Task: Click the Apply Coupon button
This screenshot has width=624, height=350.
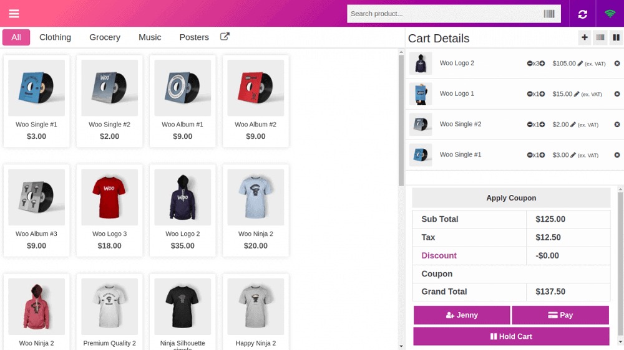Action: [511, 198]
